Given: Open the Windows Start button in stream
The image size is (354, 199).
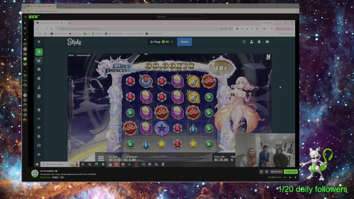Looking at the screenshot, I should coord(37,164).
